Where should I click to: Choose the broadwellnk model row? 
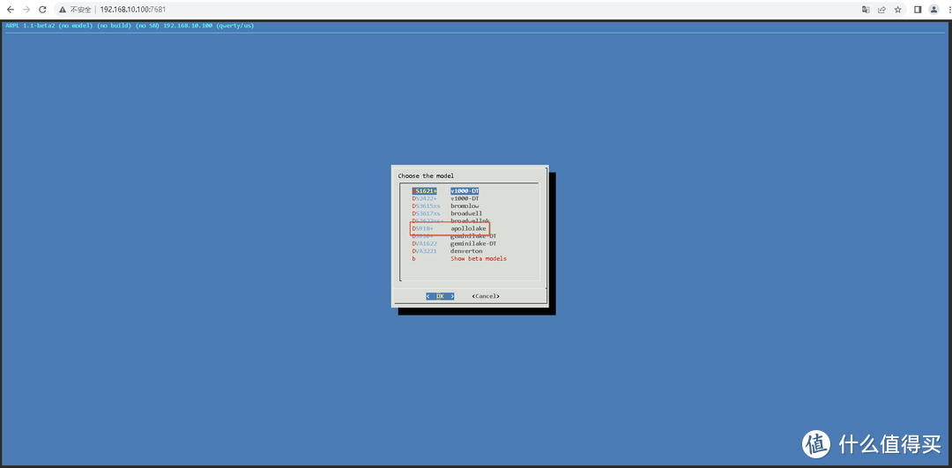pyautogui.click(x=451, y=221)
